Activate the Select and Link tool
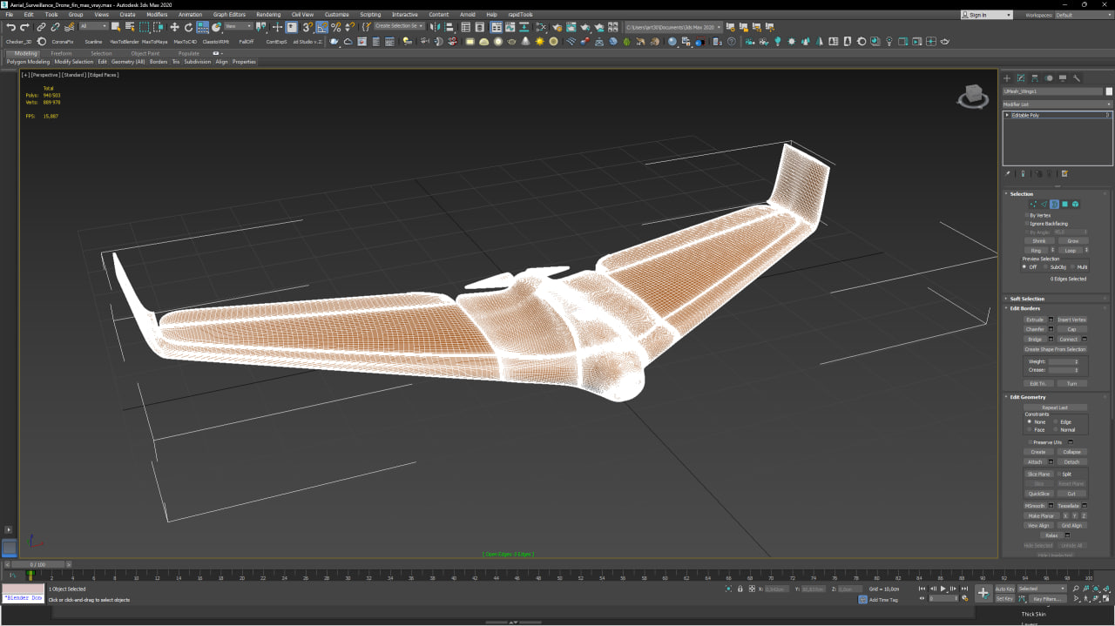The width and height of the screenshot is (1115, 626). (41, 27)
